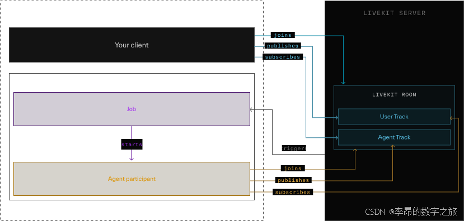464x221 pixels.
Task: Click the Agent Track box
Action: [394, 137]
